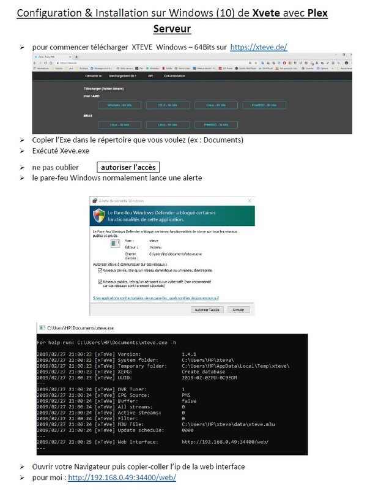This screenshot has height=491, width=381.
Task: Open a new browser tab with plus icon
Action: [76, 57]
